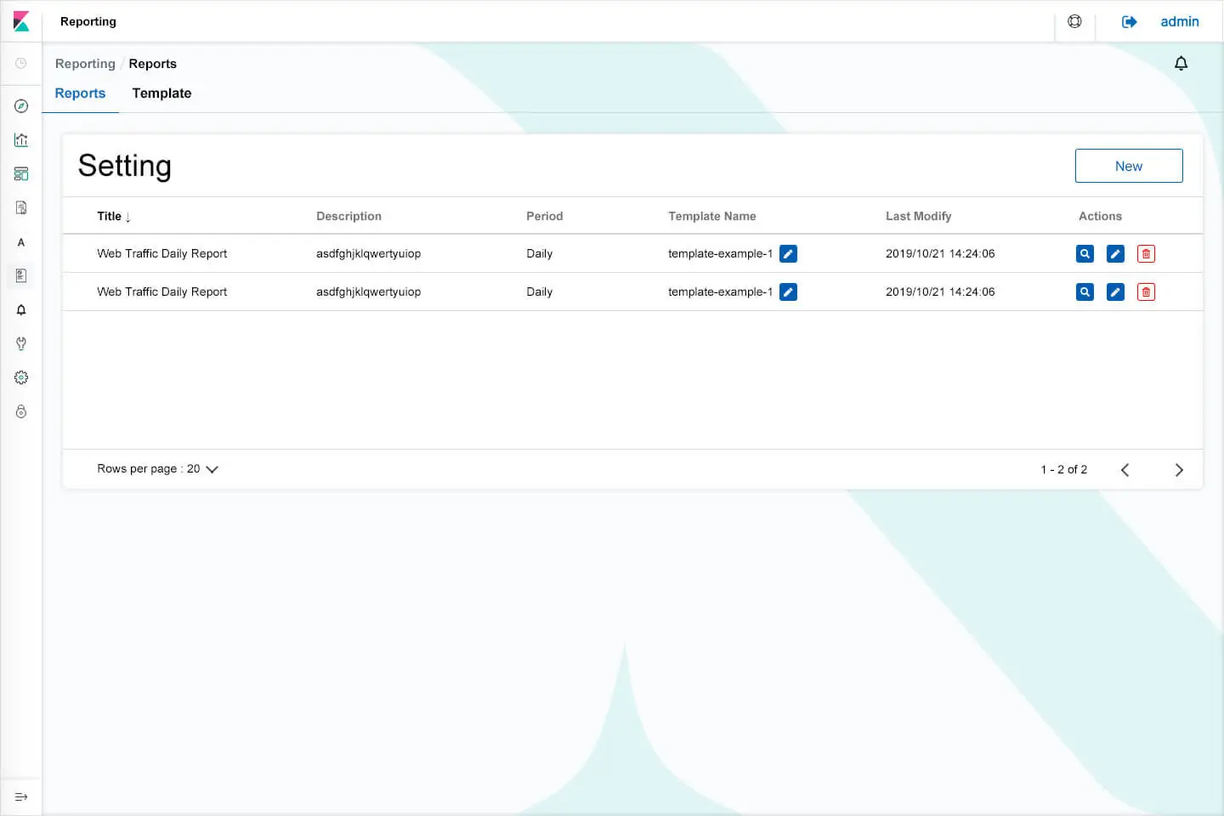Click the search view icon in first row

tap(1085, 253)
